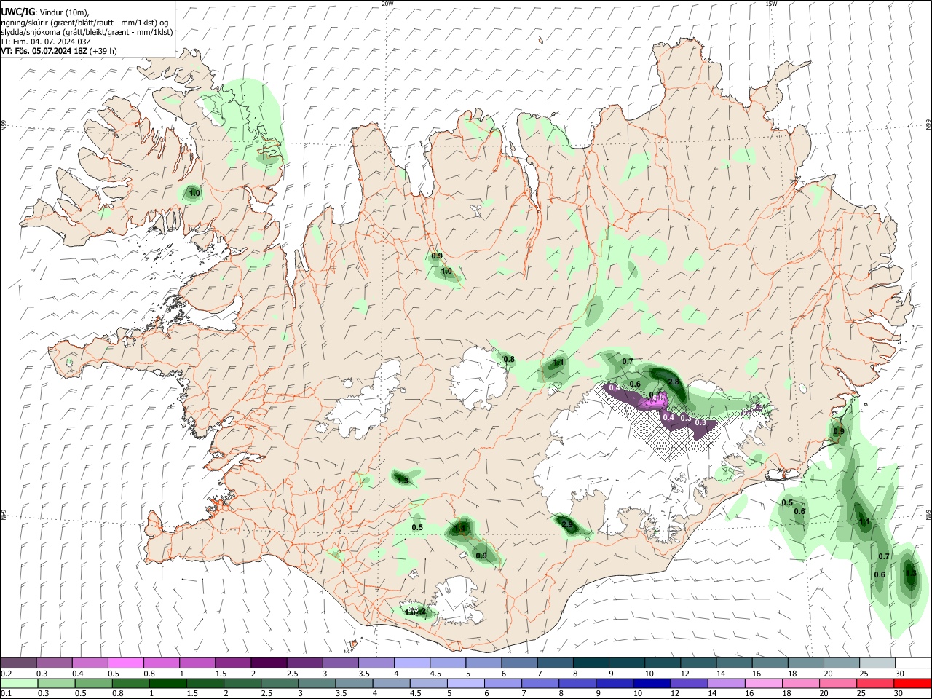Click the 'rigning/skúrir' legend description line
The image size is (932, 699).
pos(84,23)
